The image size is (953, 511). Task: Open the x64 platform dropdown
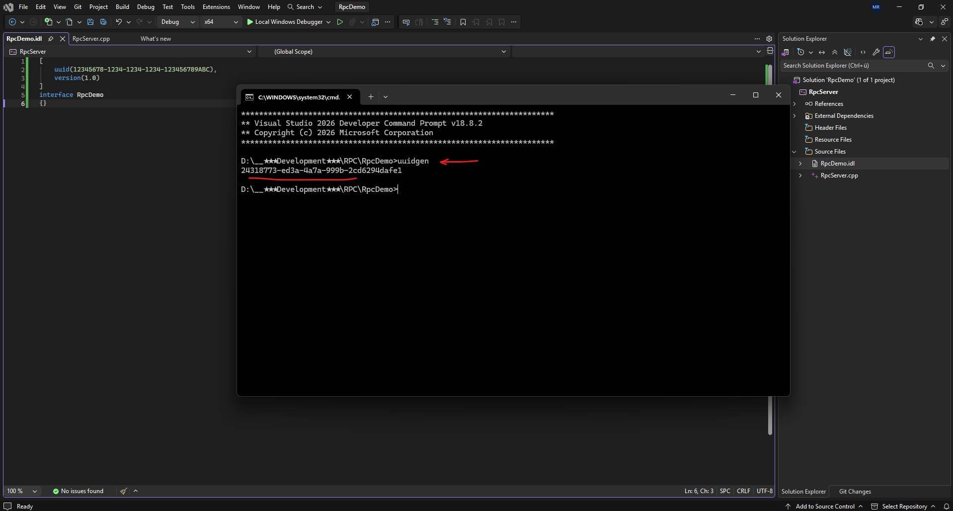pyautogui.click(x=221, y=22)
